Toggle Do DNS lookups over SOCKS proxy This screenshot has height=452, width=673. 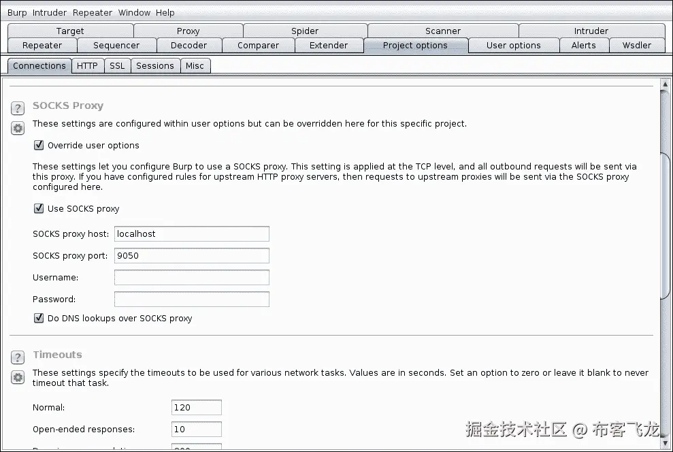click(x=39, y=318)
